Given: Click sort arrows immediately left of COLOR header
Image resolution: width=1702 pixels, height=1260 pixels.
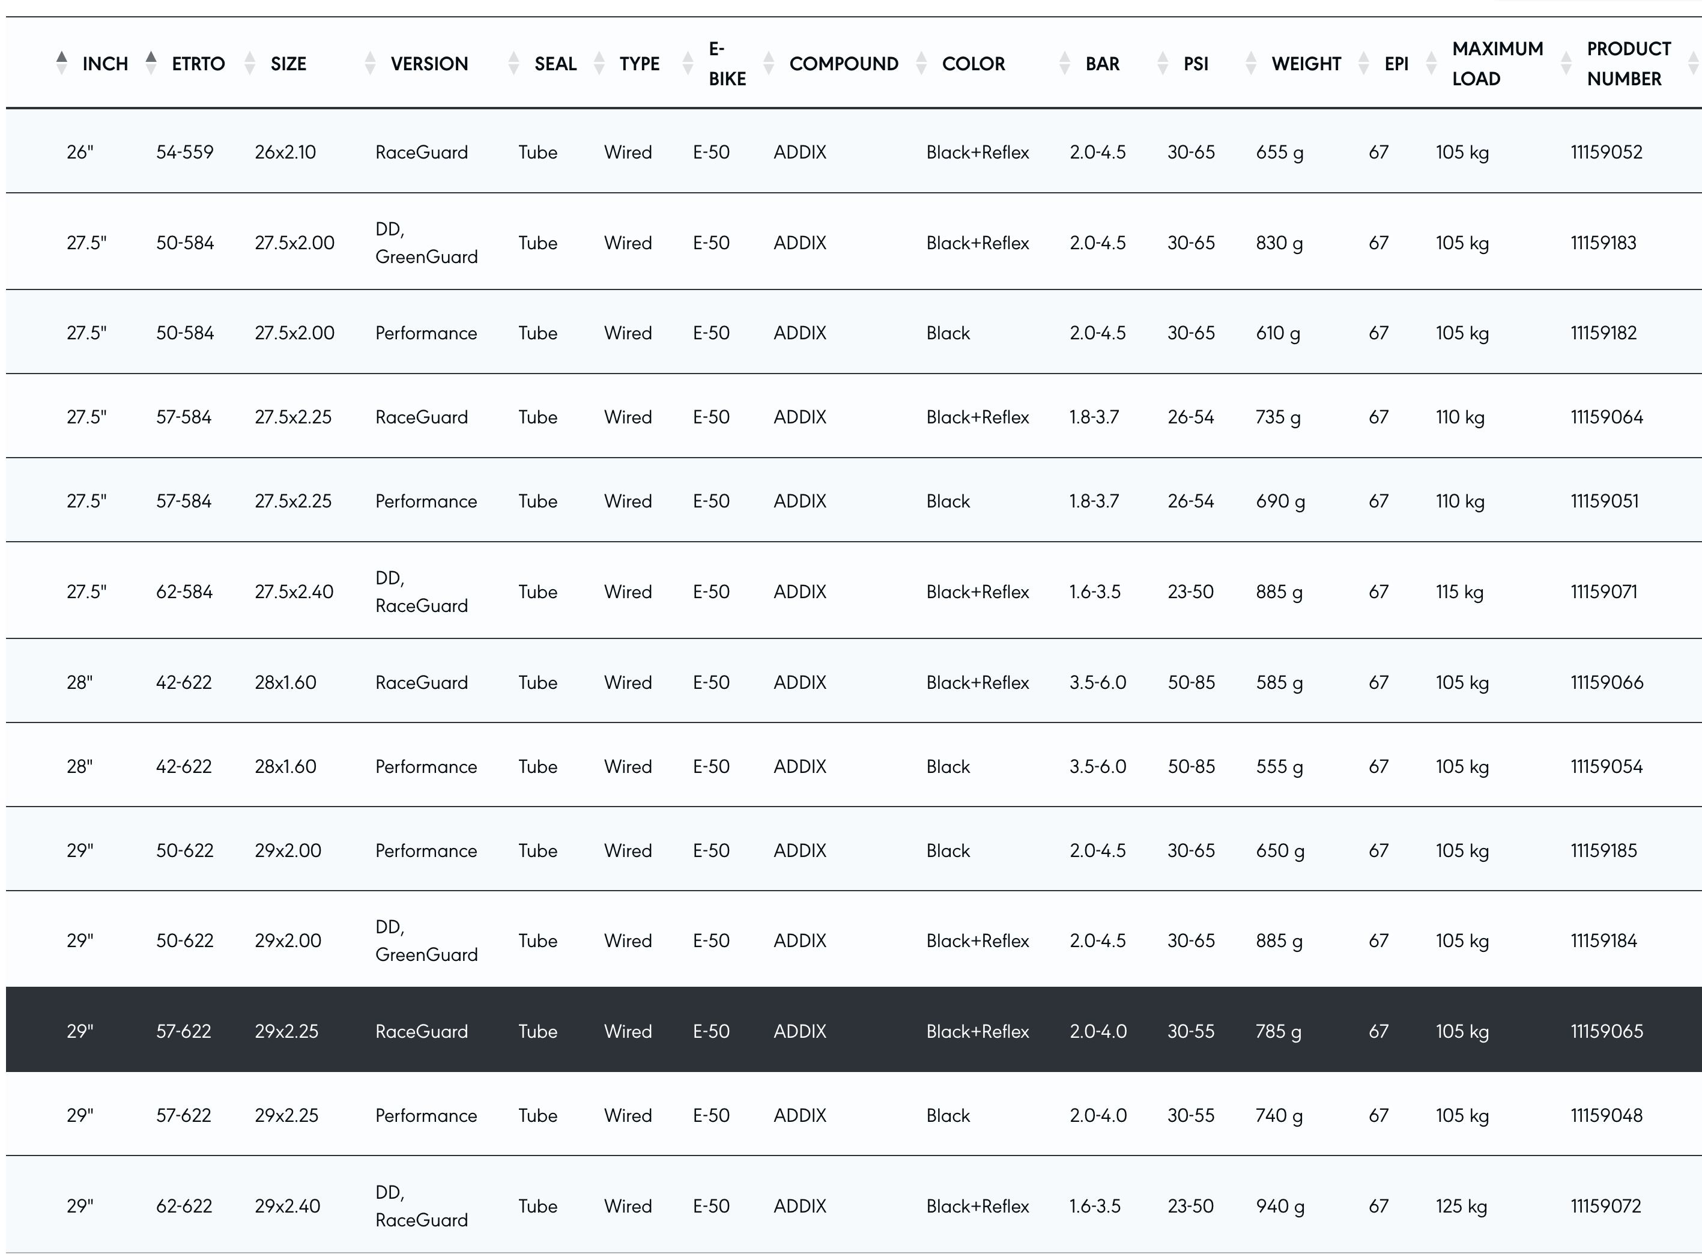Looking at the screenshot, I should [921, 63].
